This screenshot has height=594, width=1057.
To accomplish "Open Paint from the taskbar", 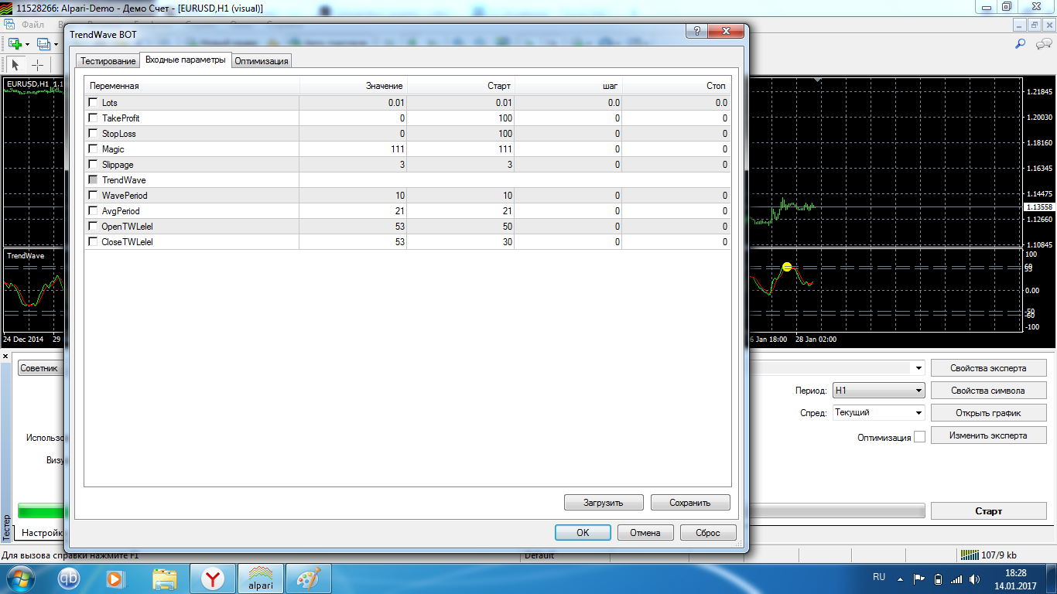I will [x=309, y=579].
